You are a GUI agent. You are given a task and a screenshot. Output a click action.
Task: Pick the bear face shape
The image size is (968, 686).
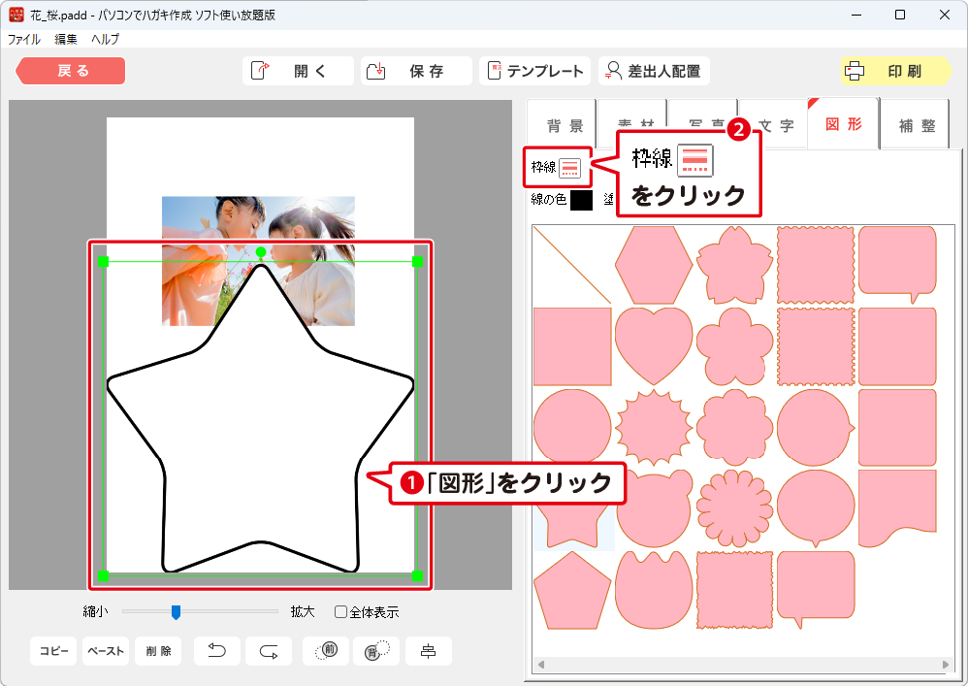point(654,508)
